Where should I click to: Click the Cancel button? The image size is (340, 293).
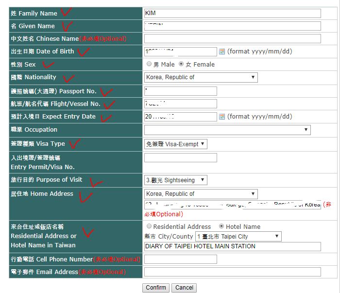184,288
